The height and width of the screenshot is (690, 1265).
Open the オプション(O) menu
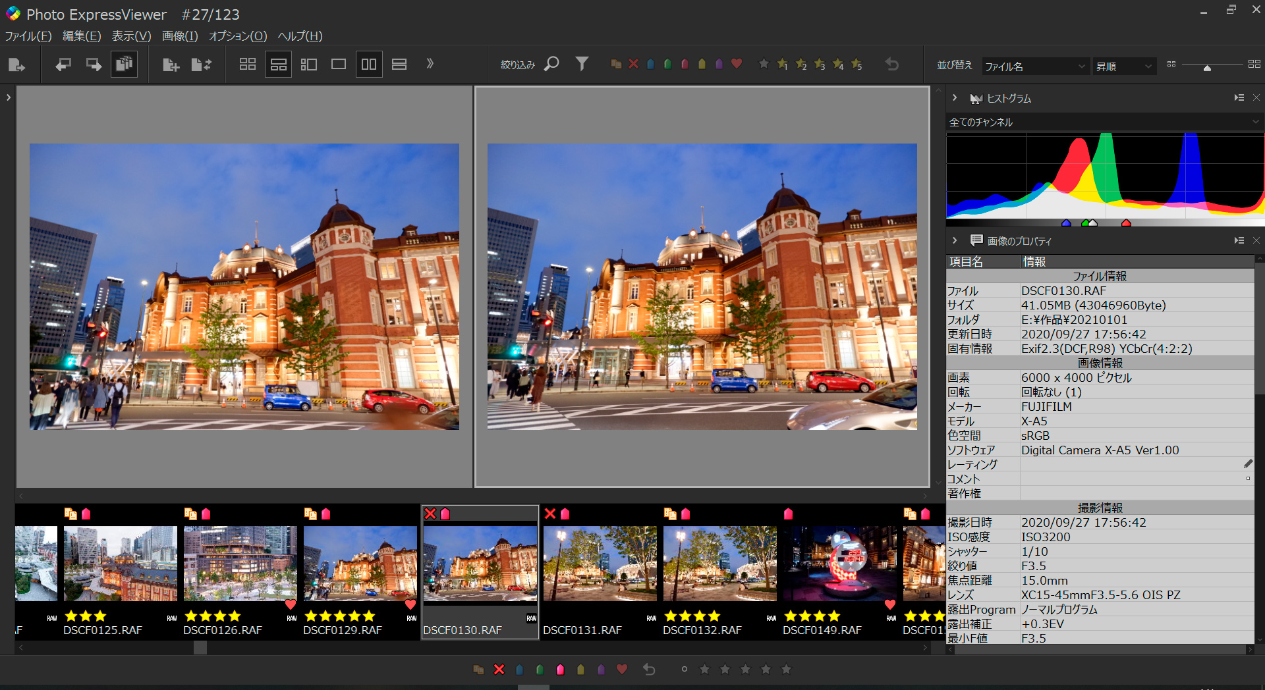coord(238,36)
